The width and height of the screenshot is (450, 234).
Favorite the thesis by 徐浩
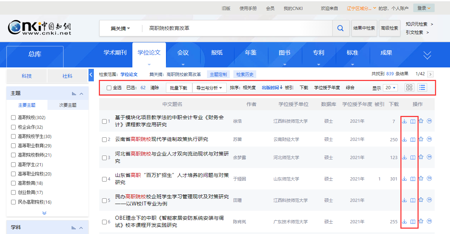coord(421,121)
